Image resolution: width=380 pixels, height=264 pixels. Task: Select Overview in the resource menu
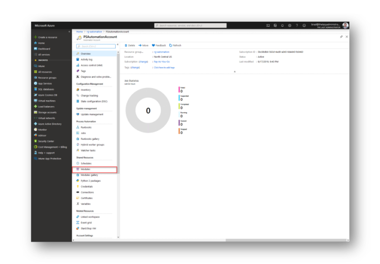(x=95, y=53)
